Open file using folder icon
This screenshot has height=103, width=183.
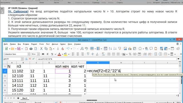pos(13,49)
